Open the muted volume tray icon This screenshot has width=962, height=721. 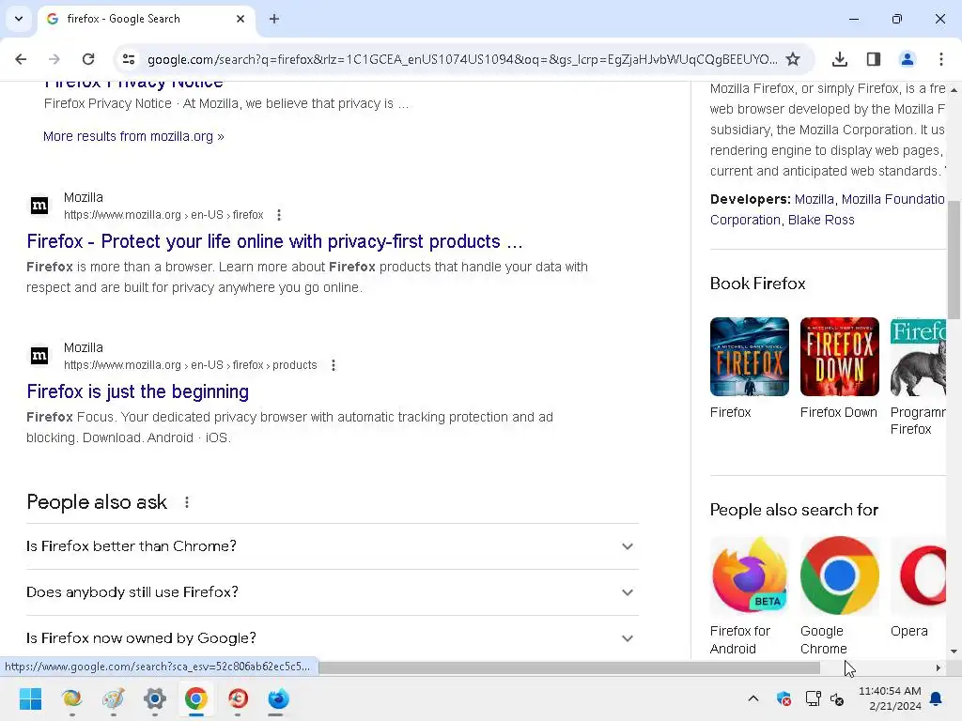click(x=837, y=698)
